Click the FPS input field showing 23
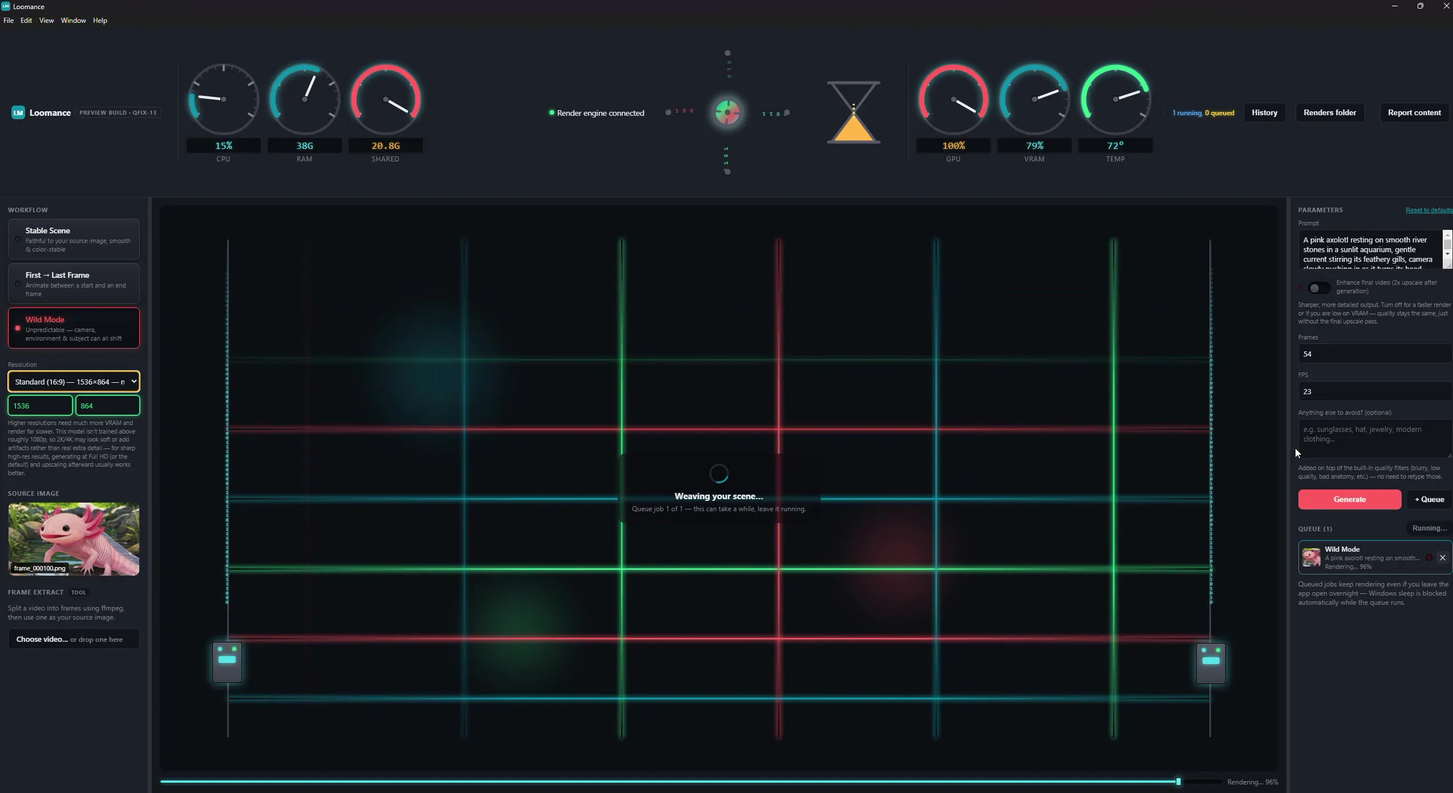Viewport: 1453px width, 793px height. [1374, 391]
